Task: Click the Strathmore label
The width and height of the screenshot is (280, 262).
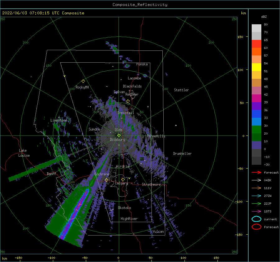Action: point(151,184)
